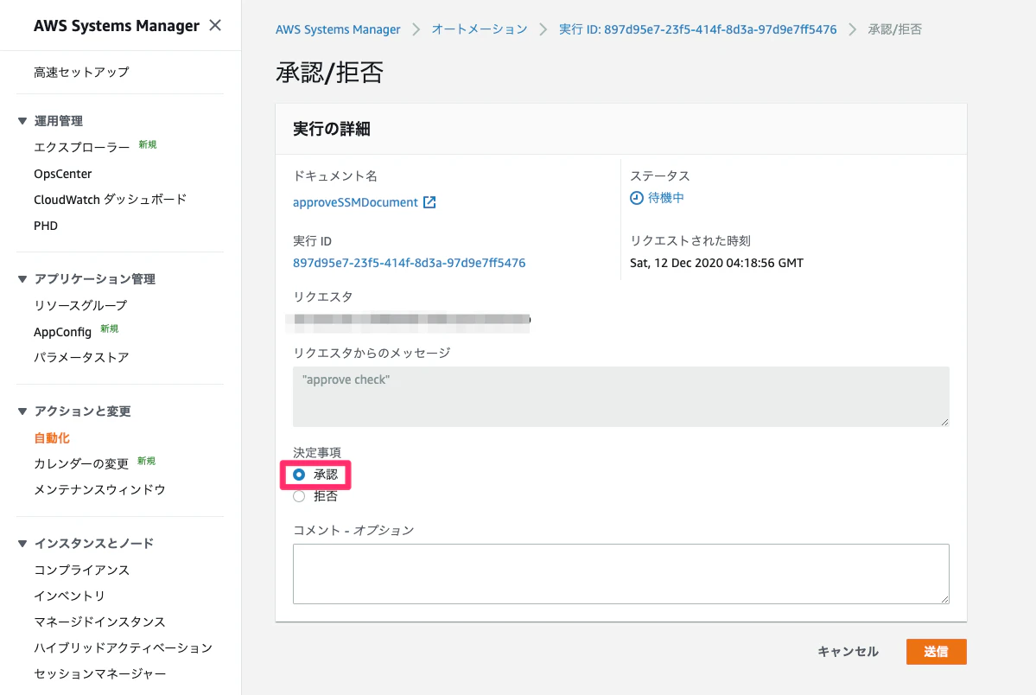This screenshot has width=1036, height=695.
Task: Collapse the アプリケーション管理 section
Action: [x=22, y=279]
